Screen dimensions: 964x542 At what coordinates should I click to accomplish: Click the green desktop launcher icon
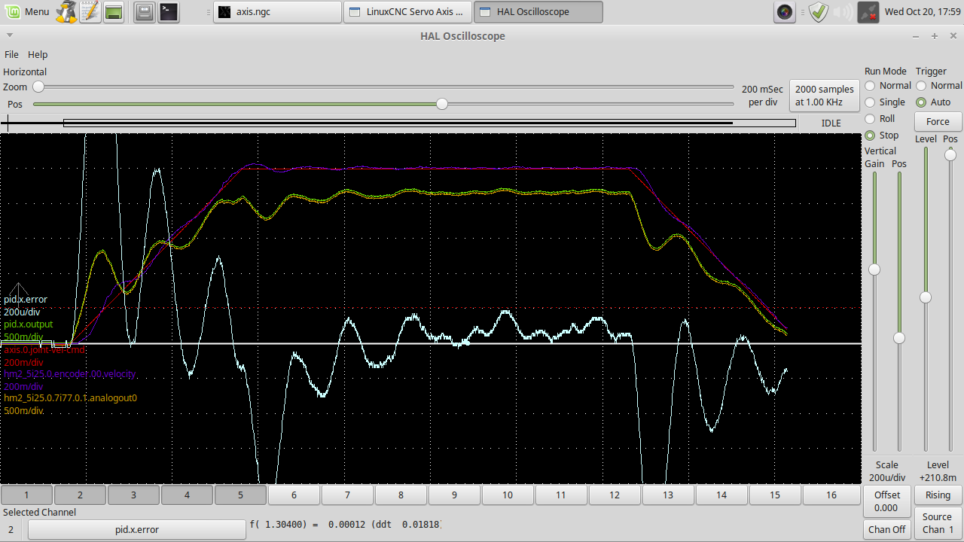[x=114, y=12]
